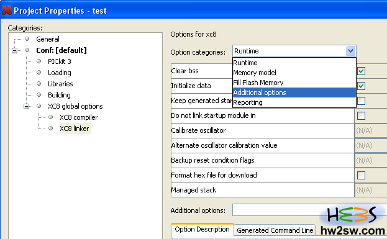Click the red X app icon in title bar

[7, 10]
